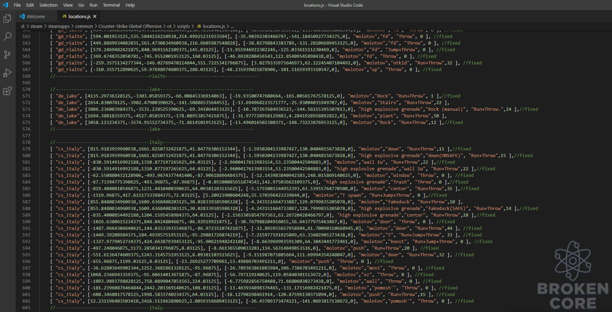The height and width of the screenshot is (312, 612).
Task: Click the italy section comment on line 578
Action: click(x=153, y=142)
